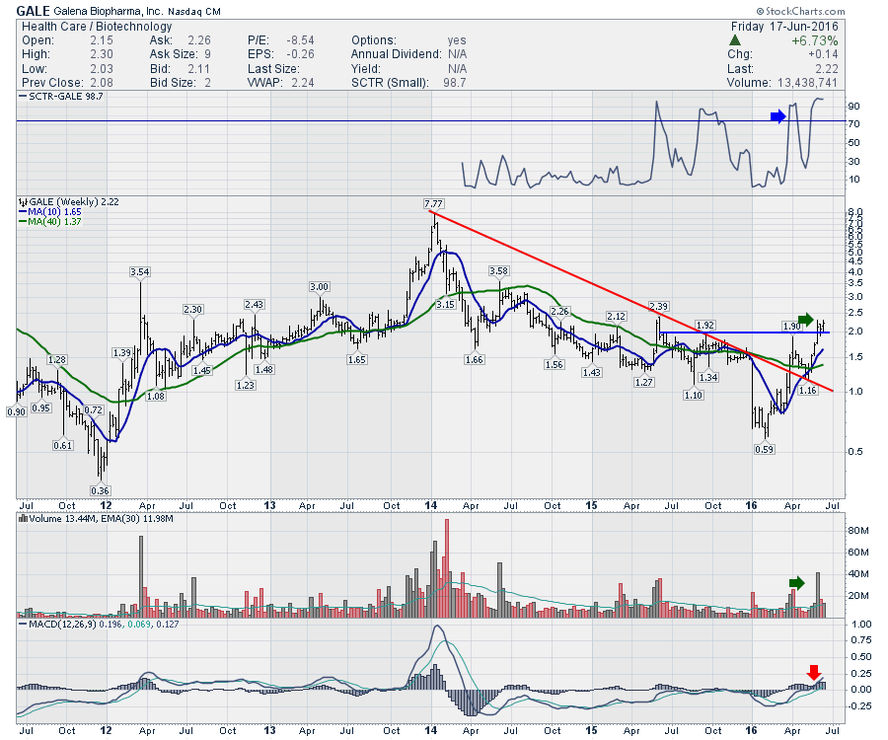
Task: Open the StockCharts.com credit text
Action: pyautogui.click(x=801, y=11)
